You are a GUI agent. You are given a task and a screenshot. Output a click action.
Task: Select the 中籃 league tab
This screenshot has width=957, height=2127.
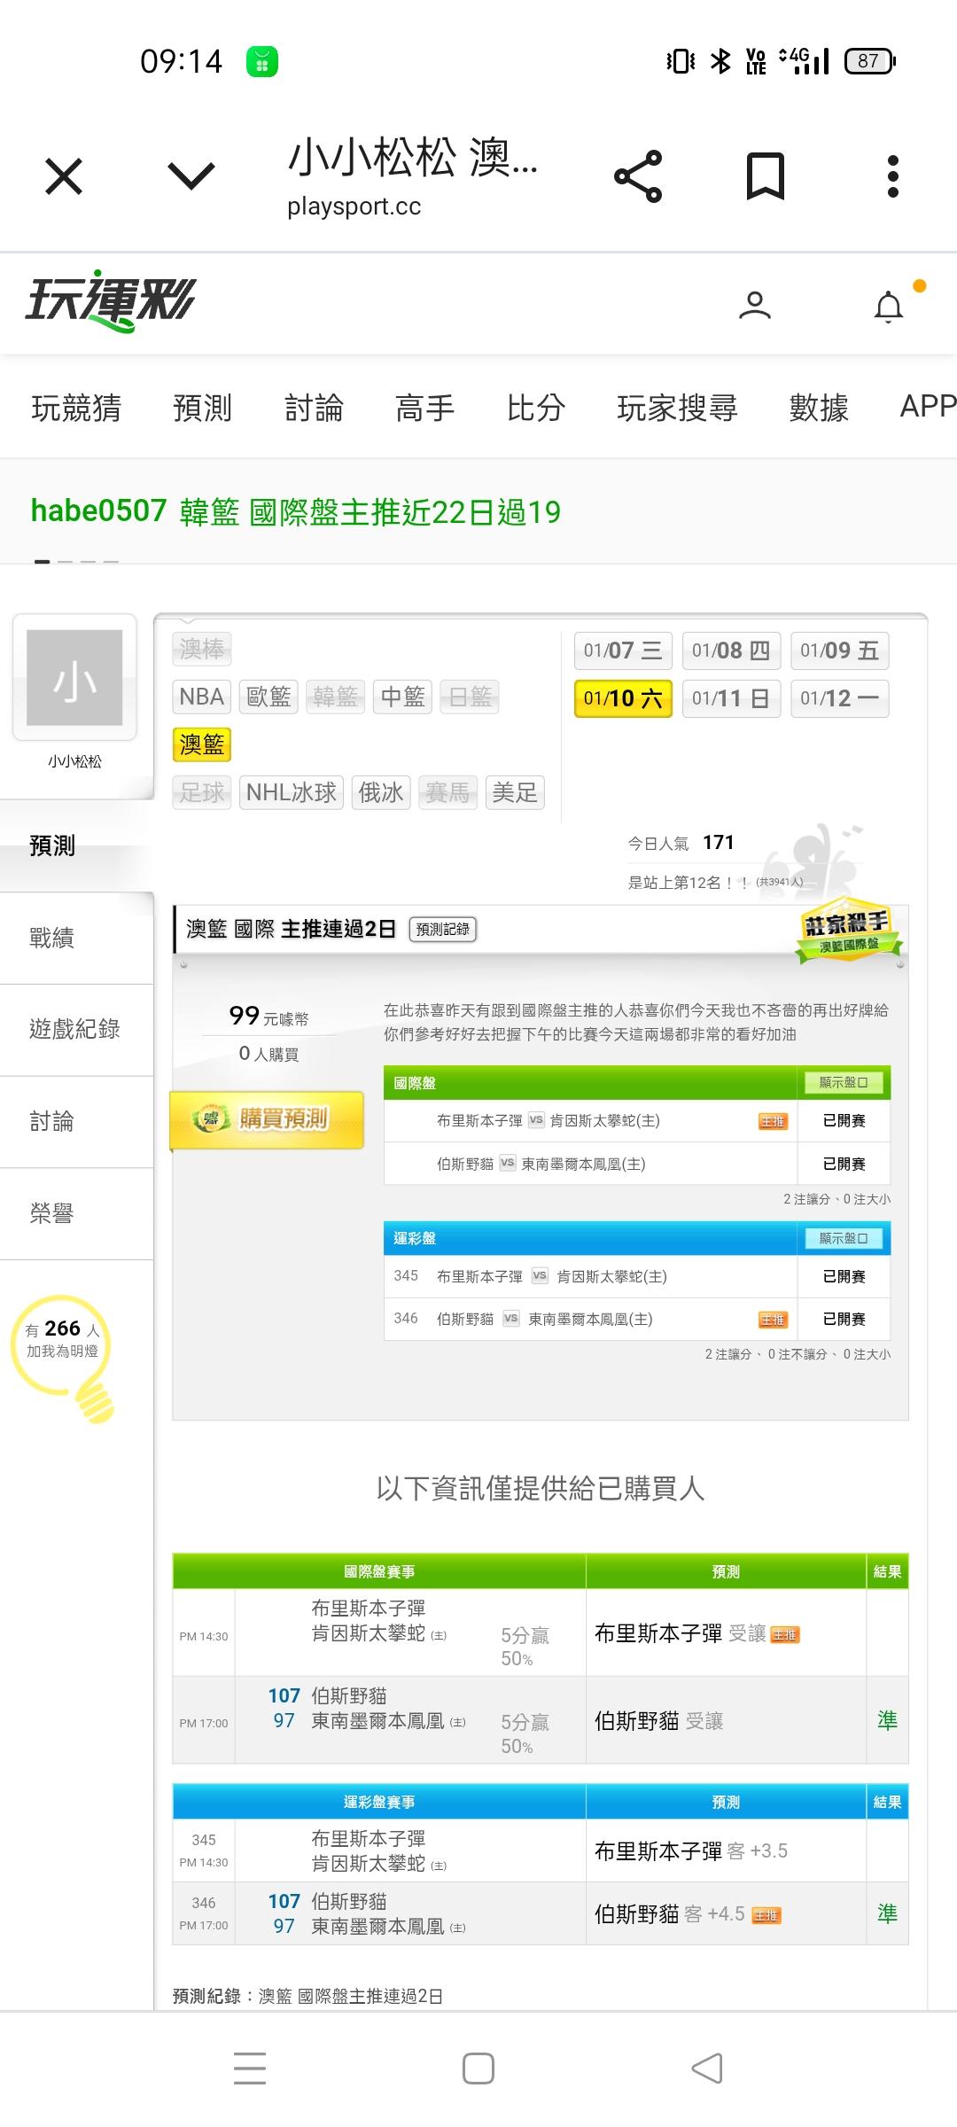click(402, 697)
